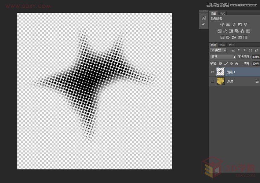Image resolution: width=260 pixels, height=183 pixels.
Task: Open the 类型 filter type dropdown
Action: 218,50
